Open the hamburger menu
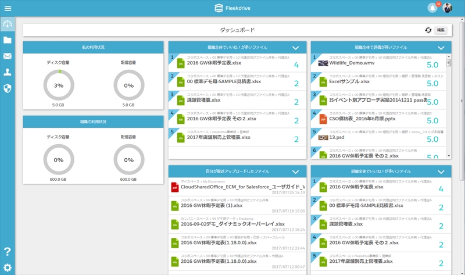Viewport: 465px width, 275px height. [8, 8]
